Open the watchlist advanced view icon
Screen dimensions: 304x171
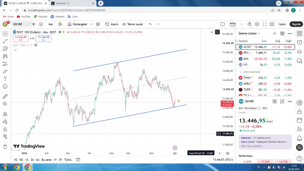[x=282, y=33]
